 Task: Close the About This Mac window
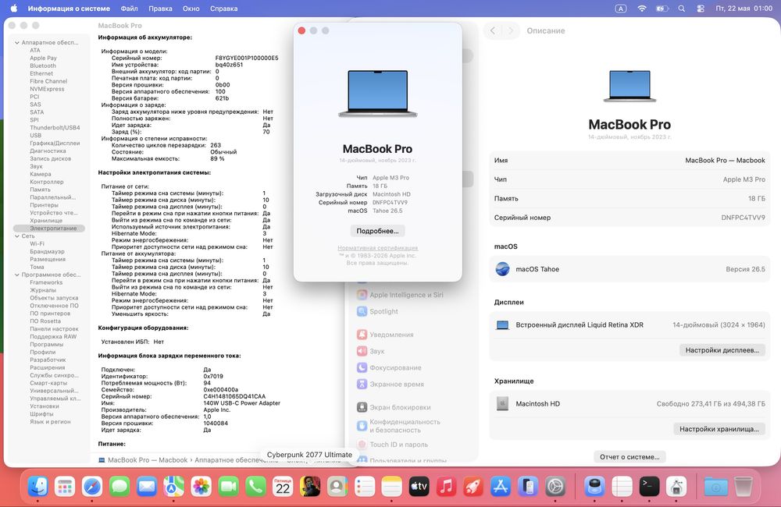pos(301,31)
